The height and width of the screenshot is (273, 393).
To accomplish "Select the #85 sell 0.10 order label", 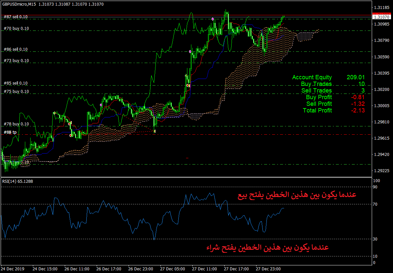I will (16, 83).
